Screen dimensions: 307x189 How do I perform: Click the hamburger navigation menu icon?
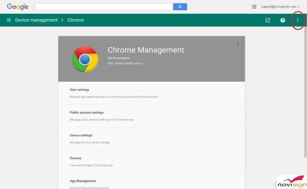(x=9, y=20)
